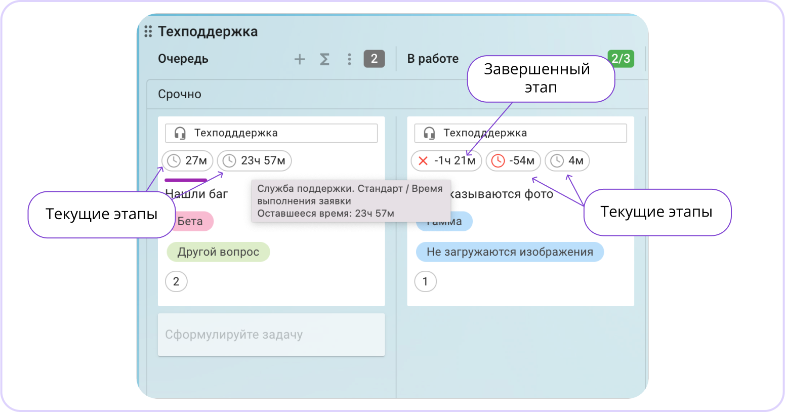785x412 pixels.
Task: Click the red X icon in -1ч 21м chip
Action: [423, 161]
